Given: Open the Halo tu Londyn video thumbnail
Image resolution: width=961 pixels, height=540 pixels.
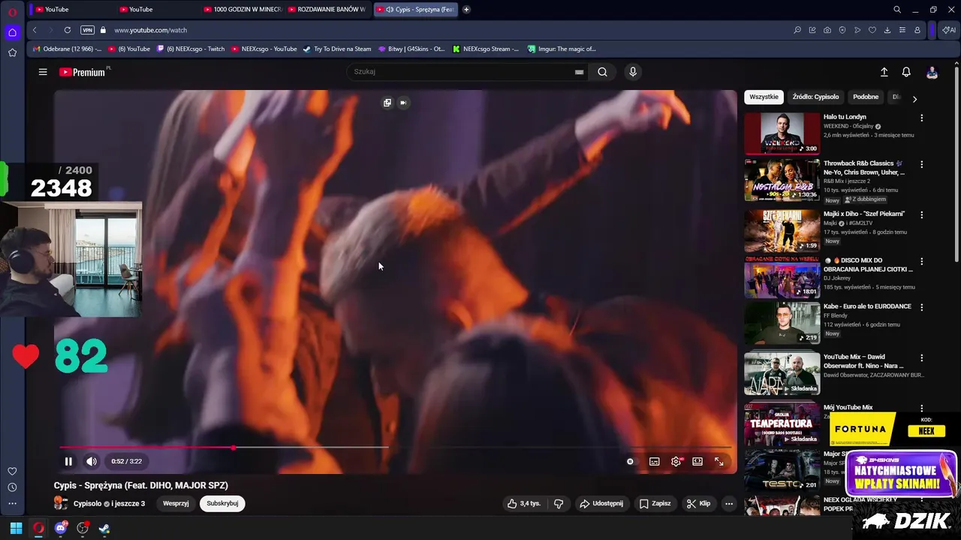Looking at the screenshot, I should click(x=782, y=133).
